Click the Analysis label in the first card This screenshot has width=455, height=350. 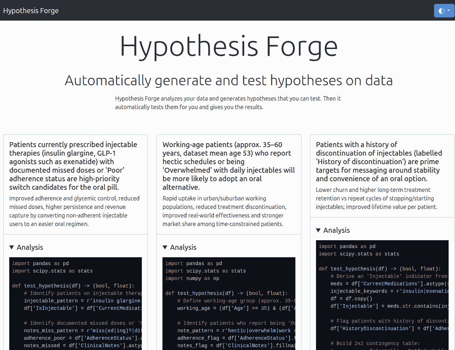(30, 247)
